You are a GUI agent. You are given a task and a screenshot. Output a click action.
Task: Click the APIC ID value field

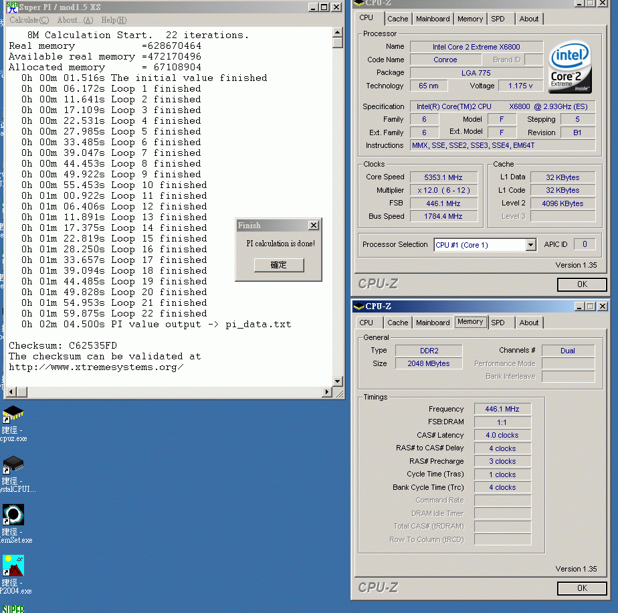[x=585, y=244]
